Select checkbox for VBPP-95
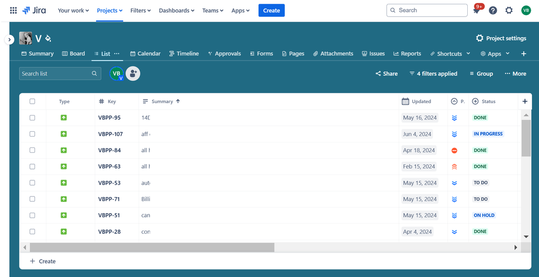Image resolution: width=539 pixels, height=277 pixels. [32, 118]
